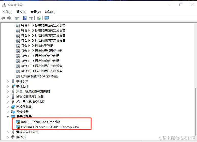Click the speaker icon beside 声音、视频和游戏控制器
This screenshot has height=142, width=197.
tap(13, 91)
